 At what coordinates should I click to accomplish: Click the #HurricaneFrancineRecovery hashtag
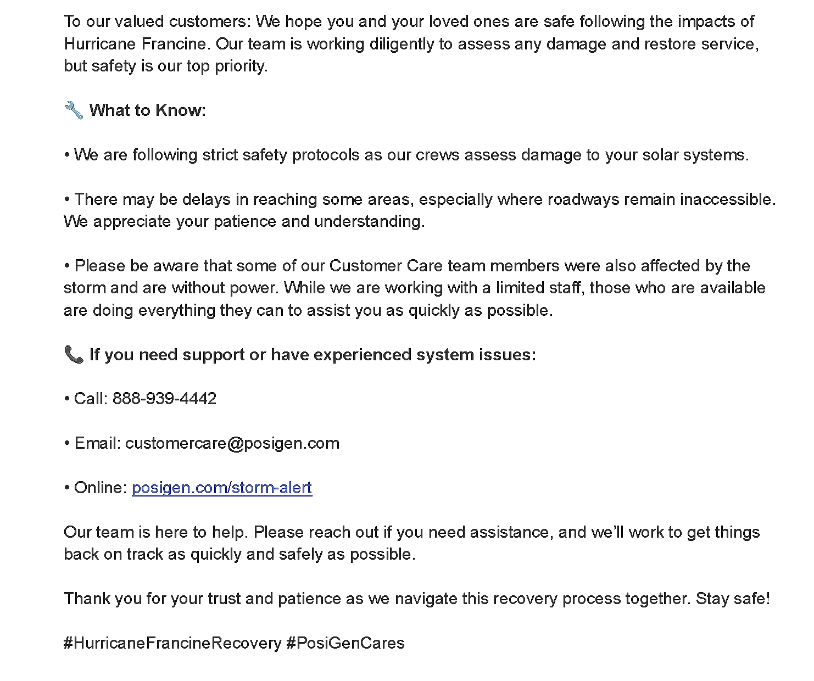172,643
